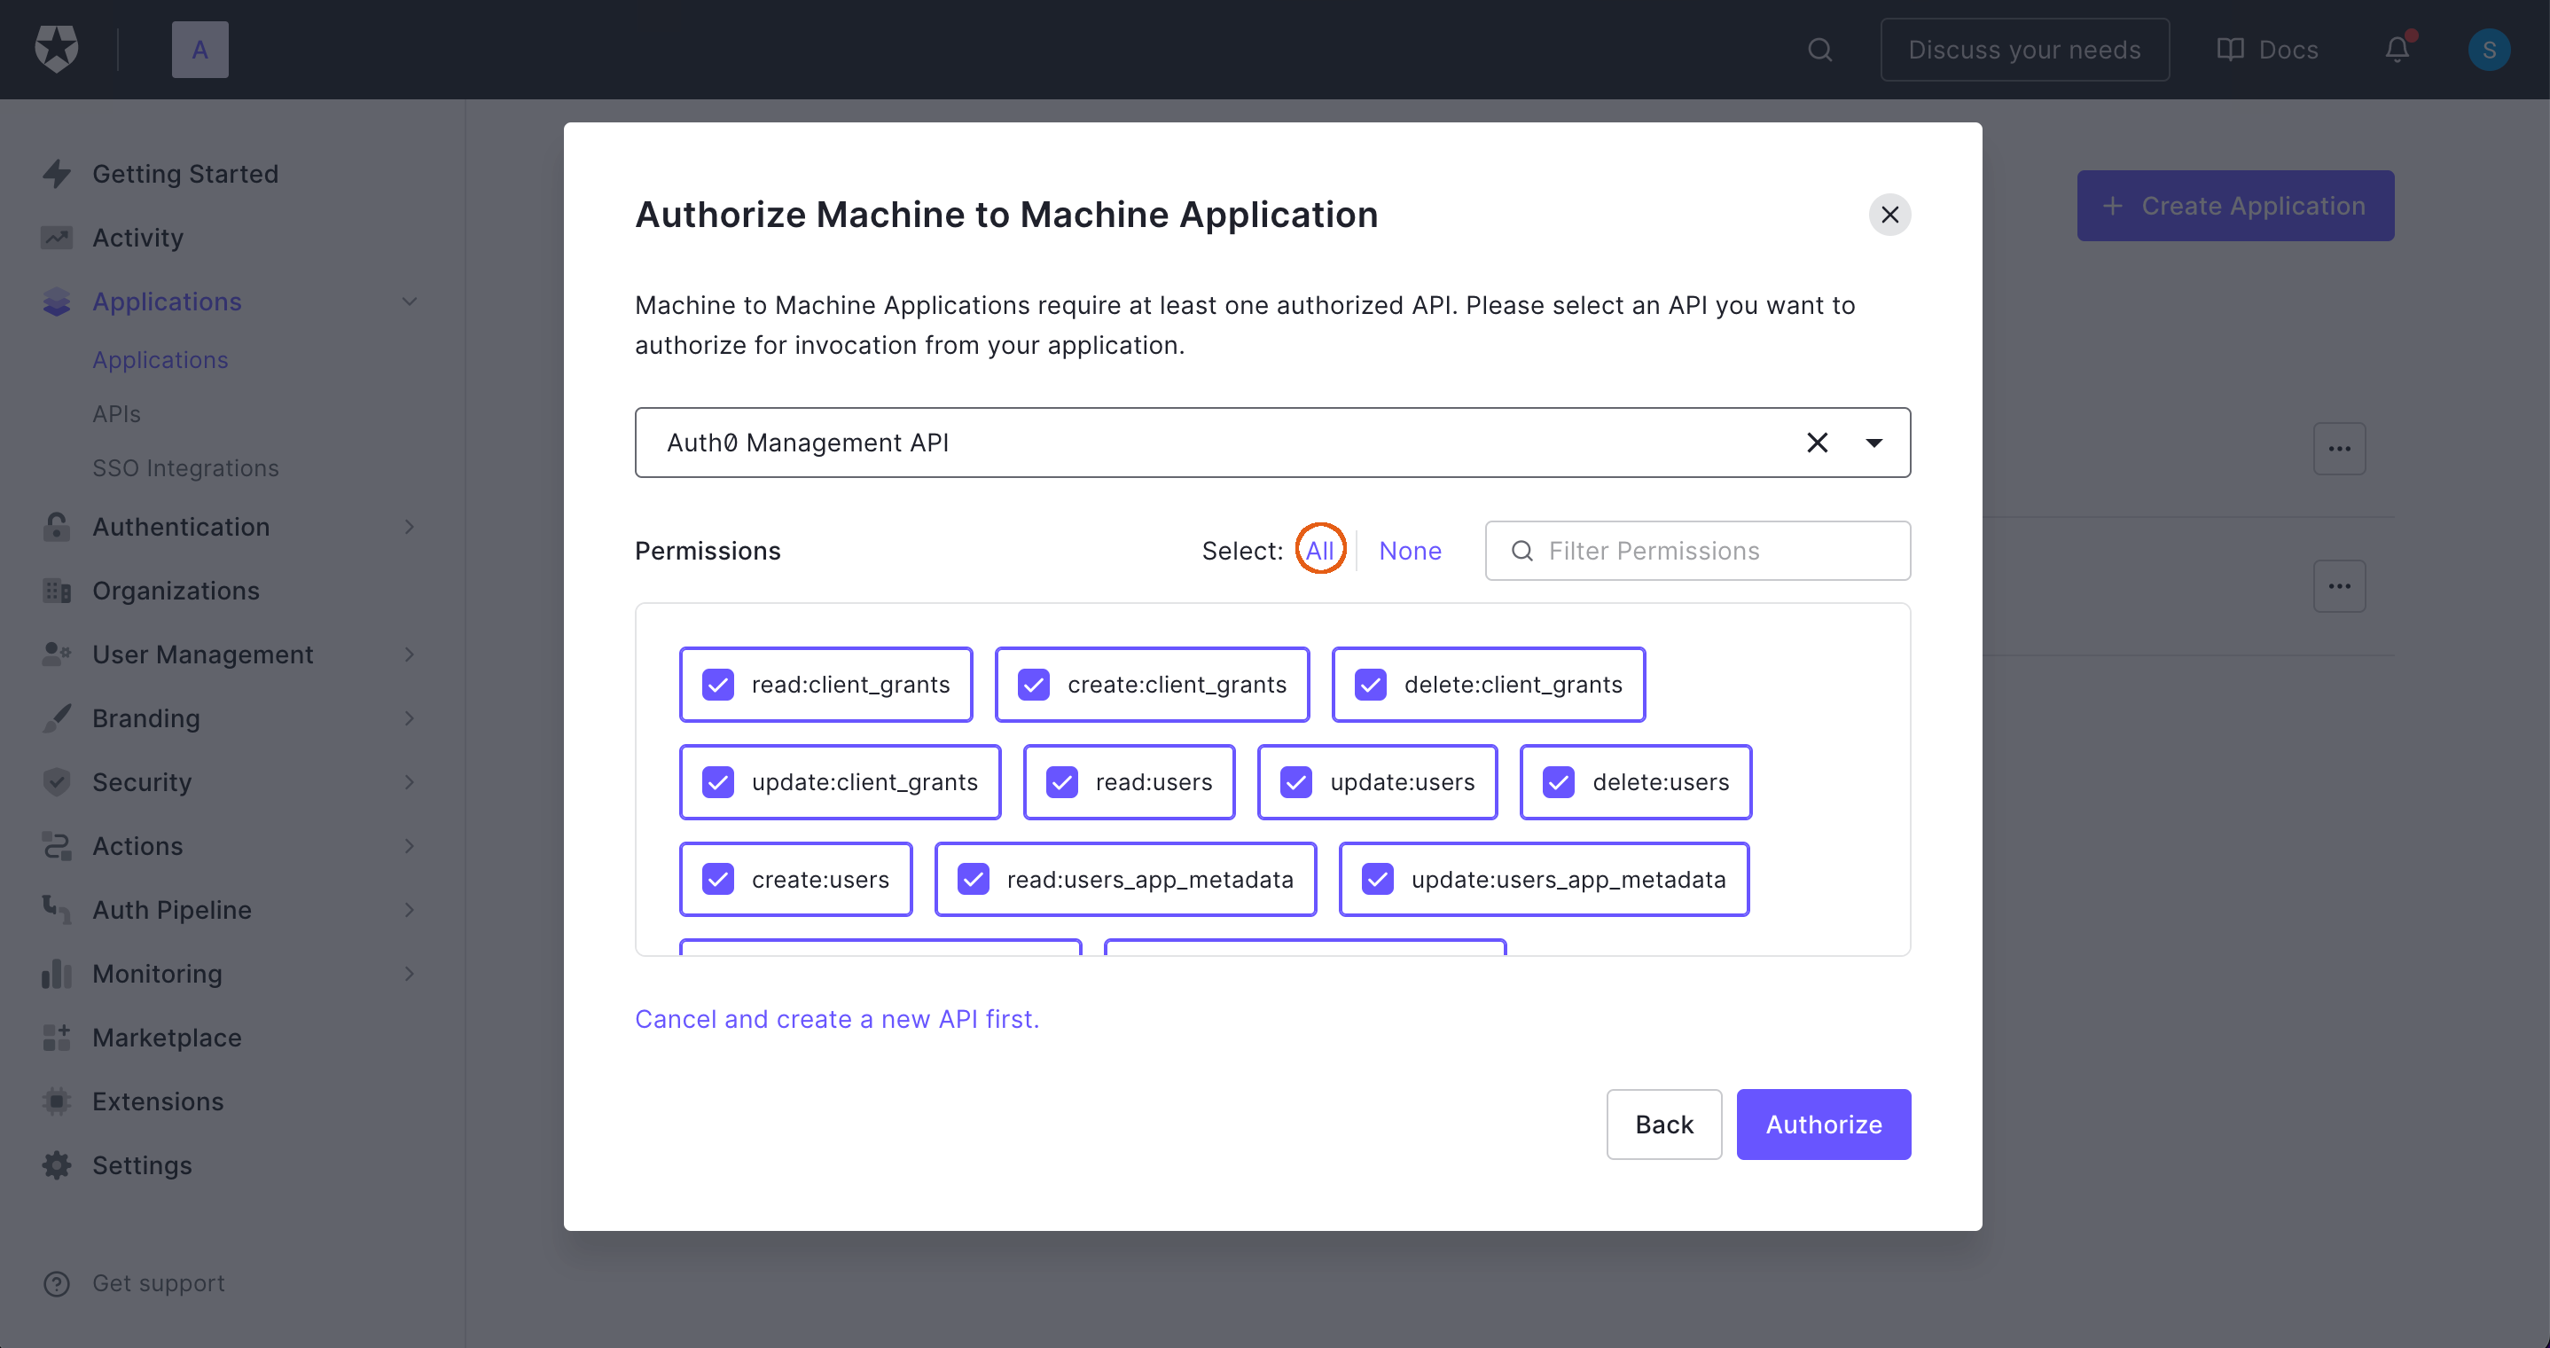The image size is (2550, 1348).
Task: Click the Monitoring bar chart icon
Action: pyautogui.click(x=57, y=974)
